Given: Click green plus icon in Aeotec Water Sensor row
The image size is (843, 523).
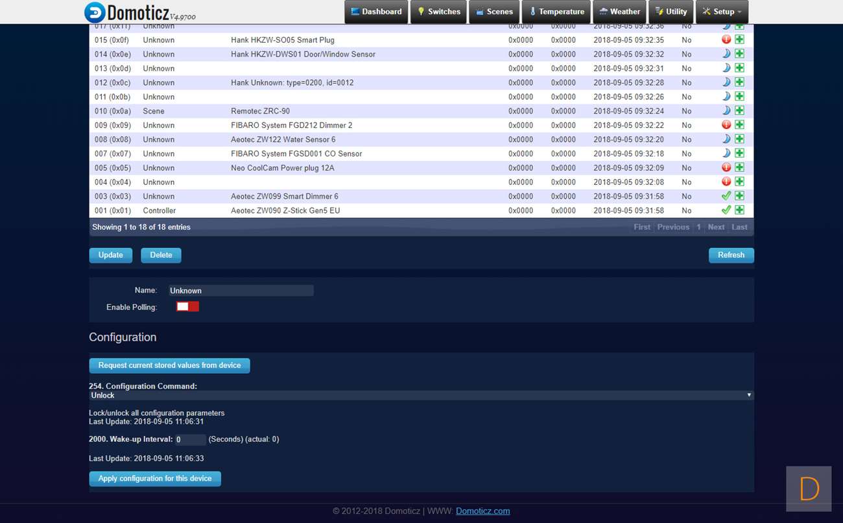Looking at the screenshot, I should pyautogui.click(x=739, y=139).
